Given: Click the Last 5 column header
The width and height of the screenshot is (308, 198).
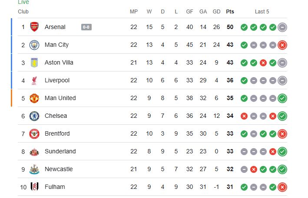Looking at the screenshot, I should point(262,12).
